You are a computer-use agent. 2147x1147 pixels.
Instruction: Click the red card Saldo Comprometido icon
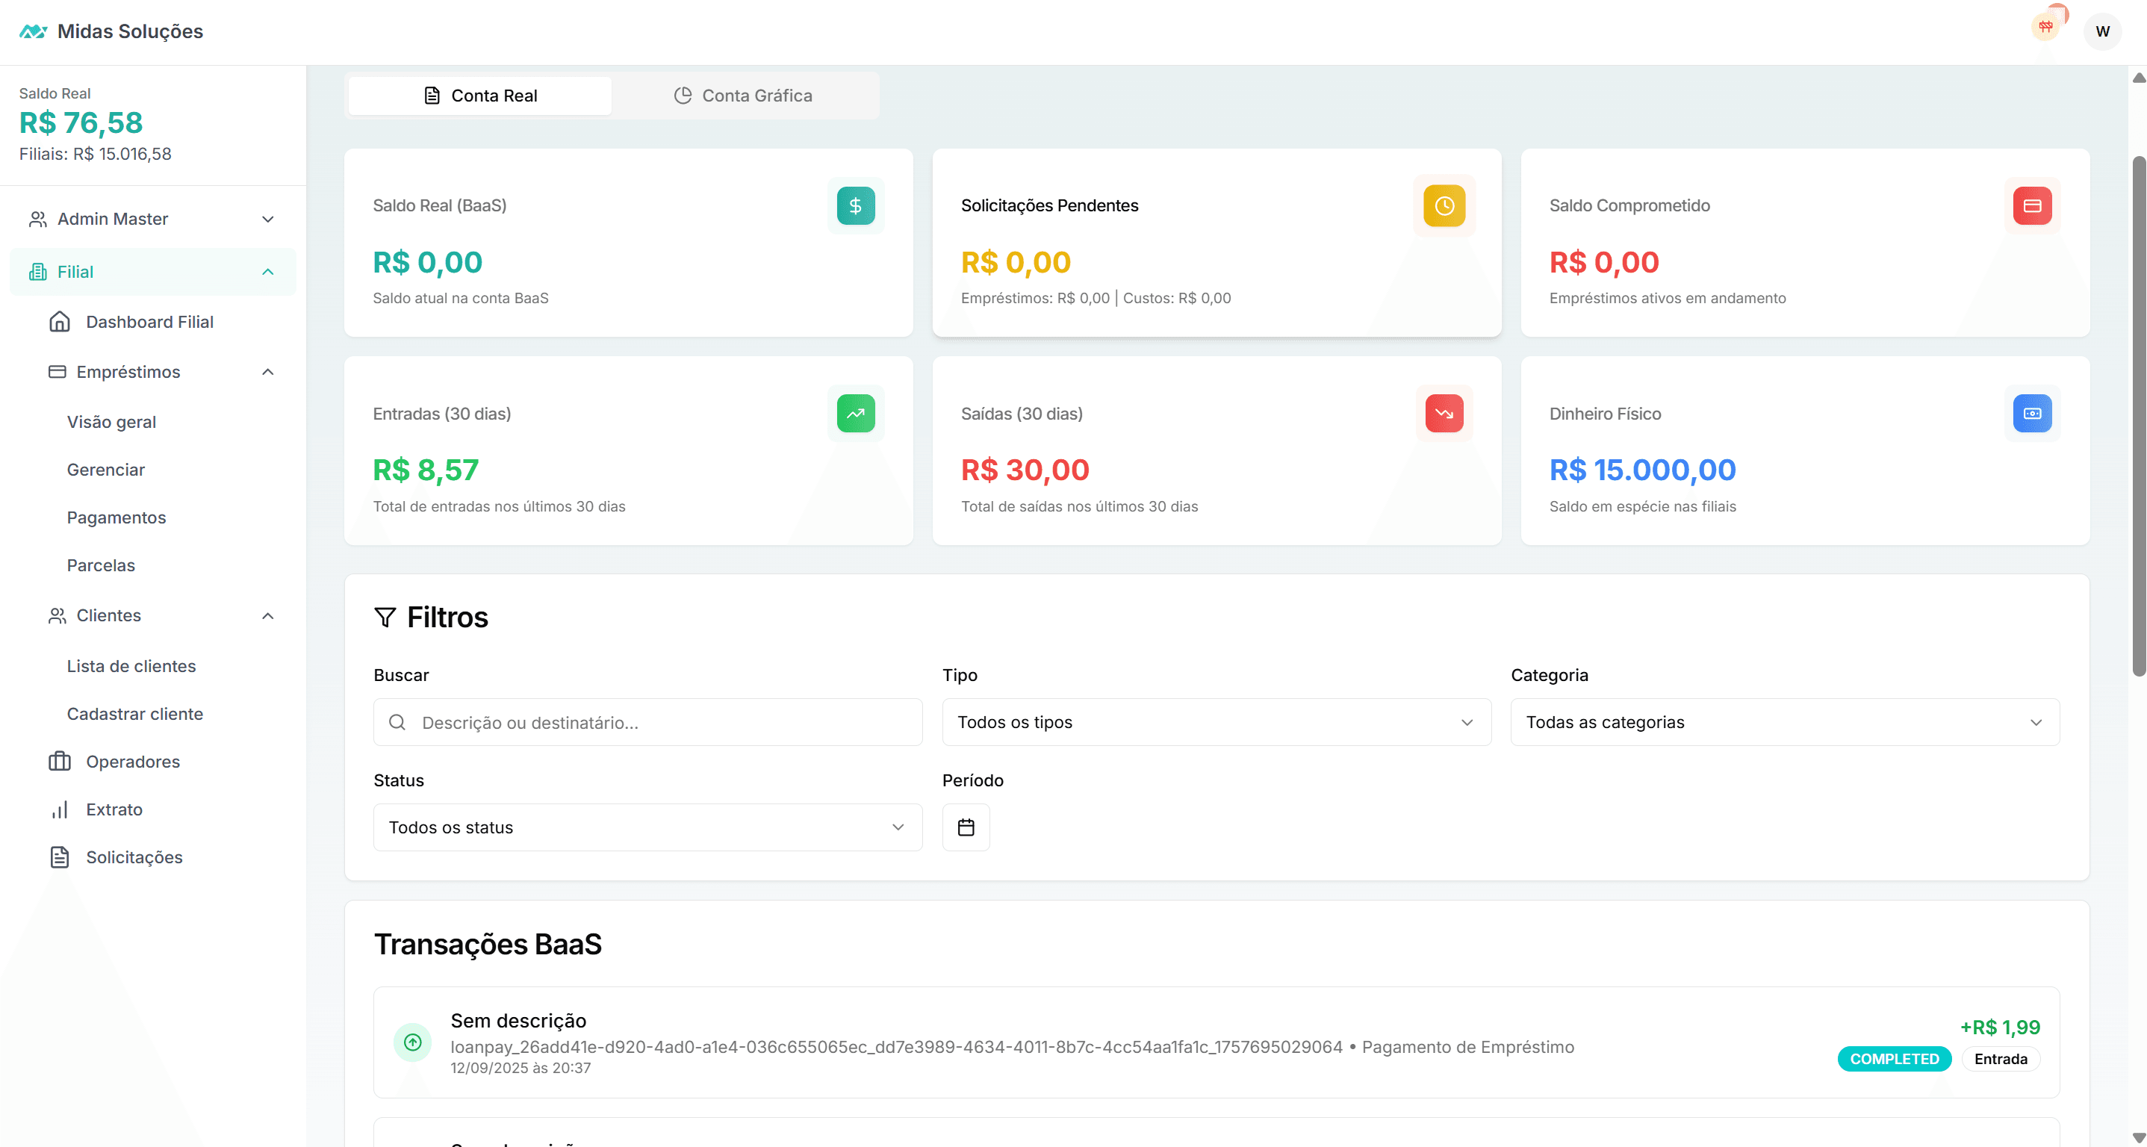2031,206
